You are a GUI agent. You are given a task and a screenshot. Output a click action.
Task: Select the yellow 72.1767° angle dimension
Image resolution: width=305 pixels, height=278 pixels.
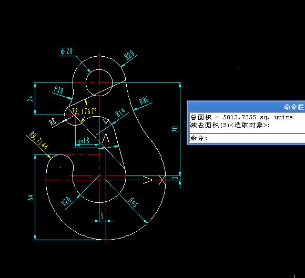[84, 111]
